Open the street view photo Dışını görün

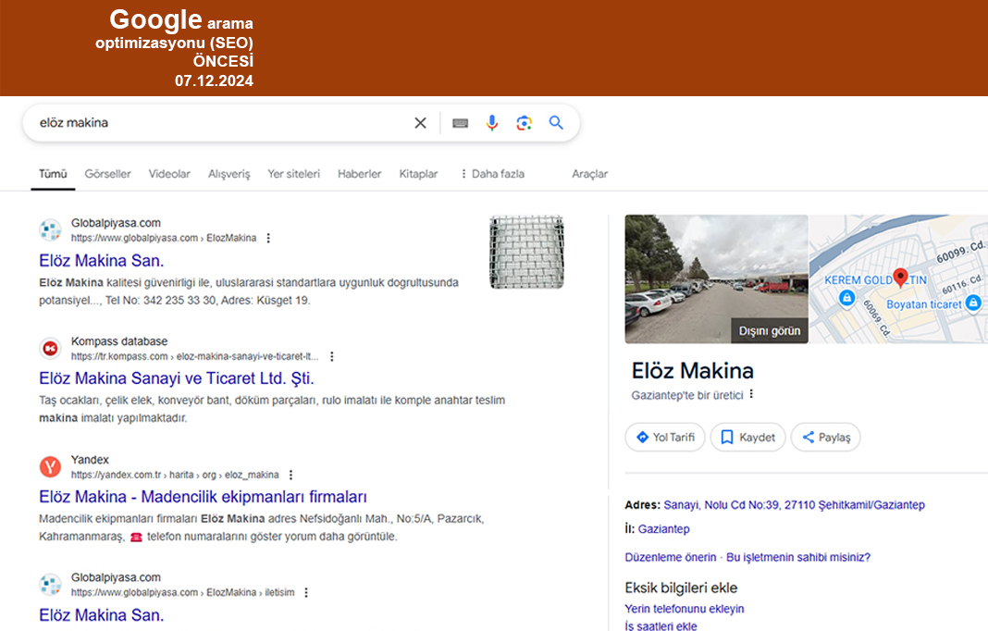[x=716, y=279]
